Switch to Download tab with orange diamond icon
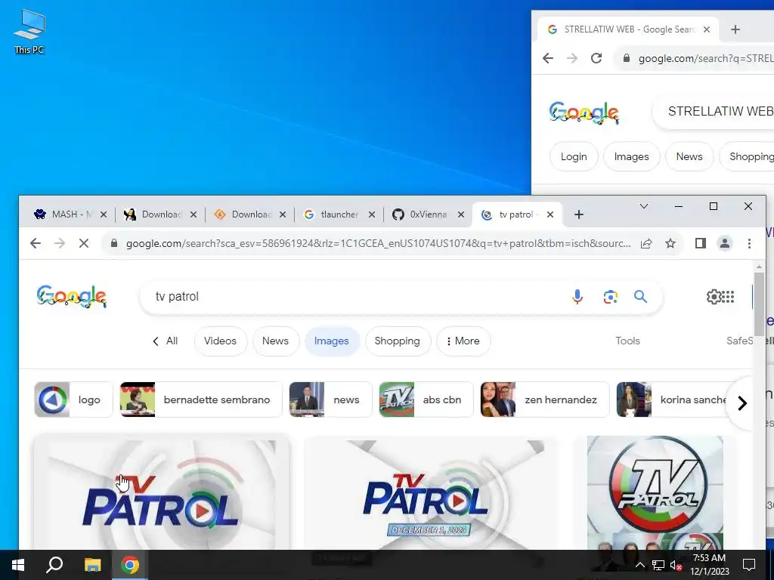Image resolution: width=774 pixels, height=580 pixels. point(249,214)
